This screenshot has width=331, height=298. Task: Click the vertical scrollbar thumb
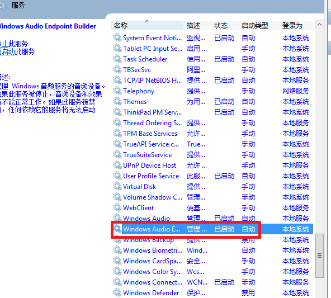tap(319, 256)
